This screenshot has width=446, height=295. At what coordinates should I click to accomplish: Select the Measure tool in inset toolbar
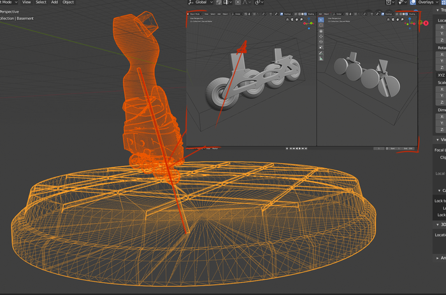pos(320,58)
